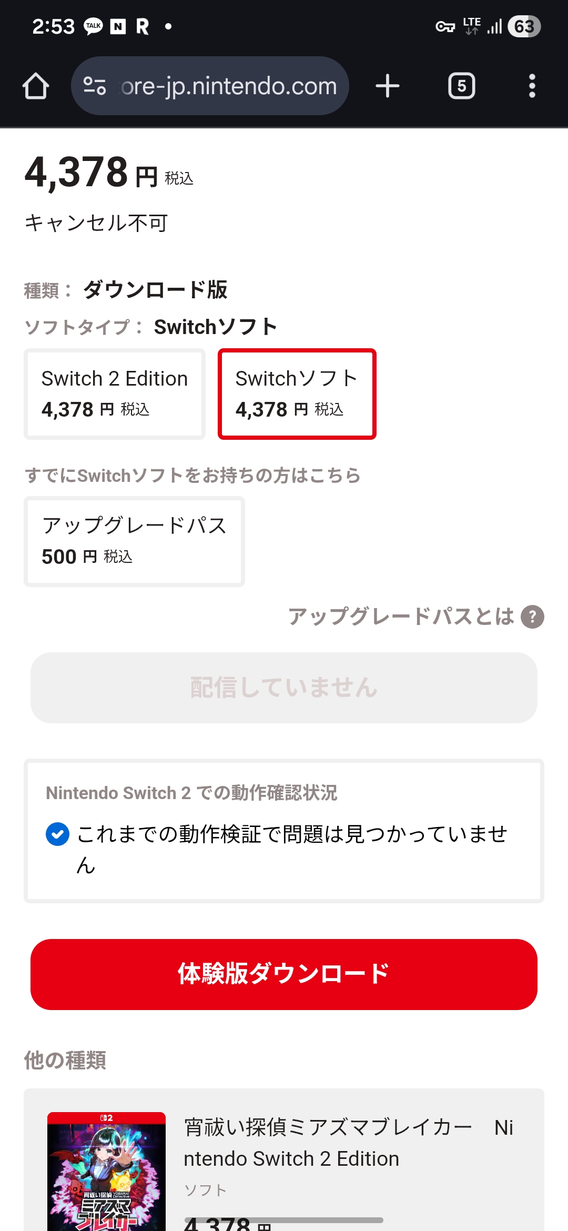The width and height of the screenshot is (568, 1231).
Task: Choose the アップグレードパス 500円 option
Action: (x=134, y=541)
